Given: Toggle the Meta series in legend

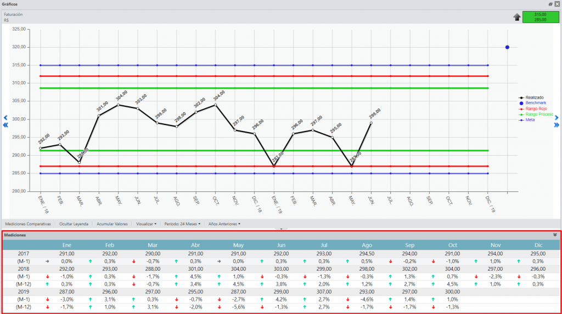Looking at the screenshot, I should coord(527,120).
